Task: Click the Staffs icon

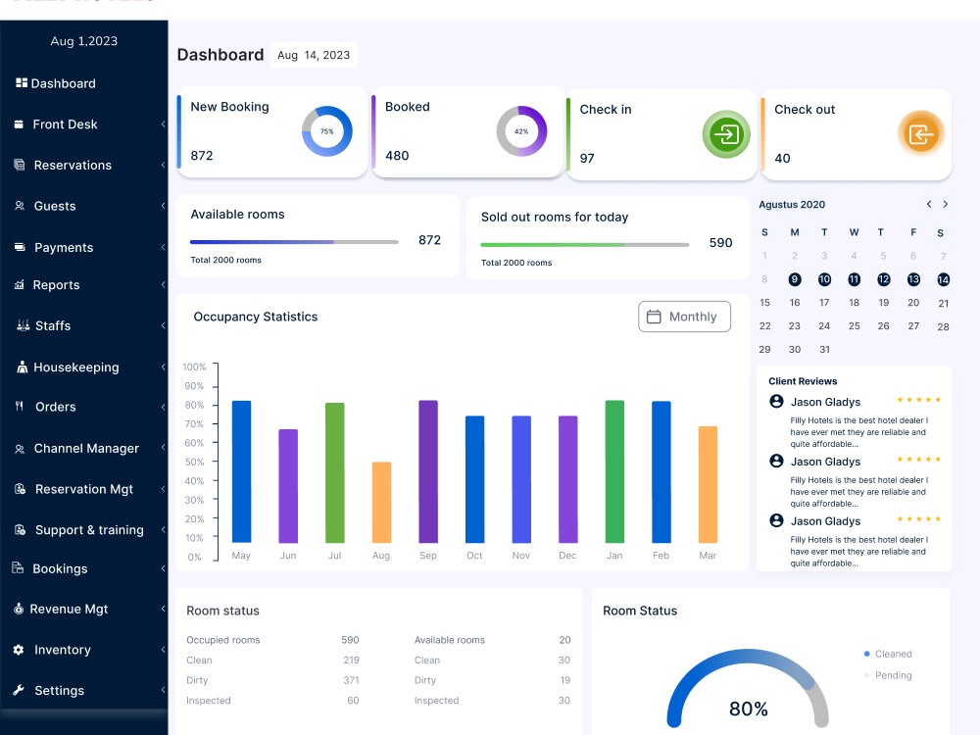Action: coord(24,325)
